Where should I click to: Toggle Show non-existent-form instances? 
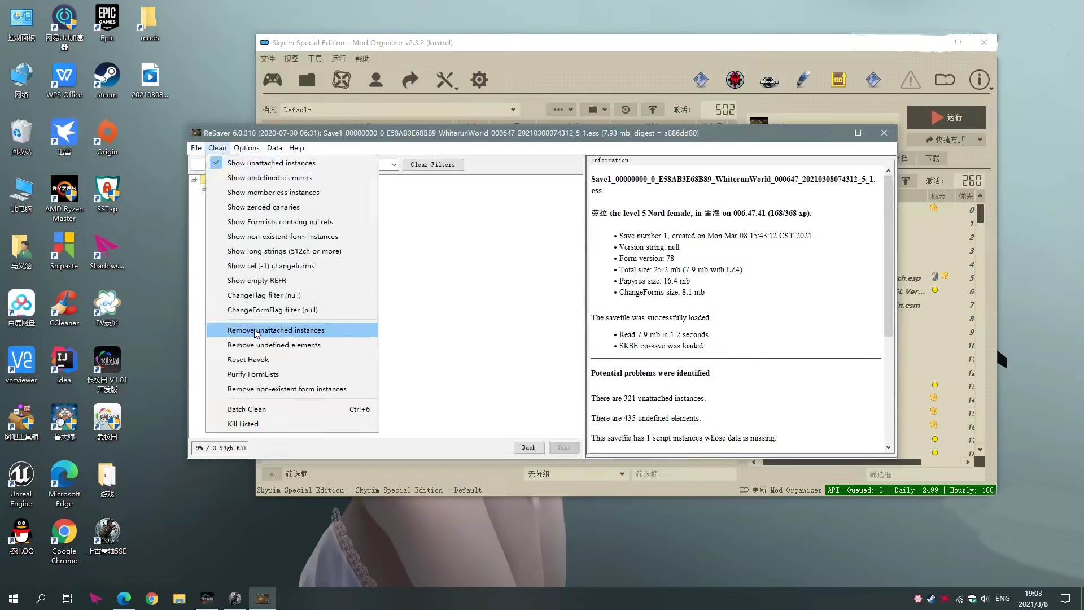pyautogui.click(x=292, y=236)
